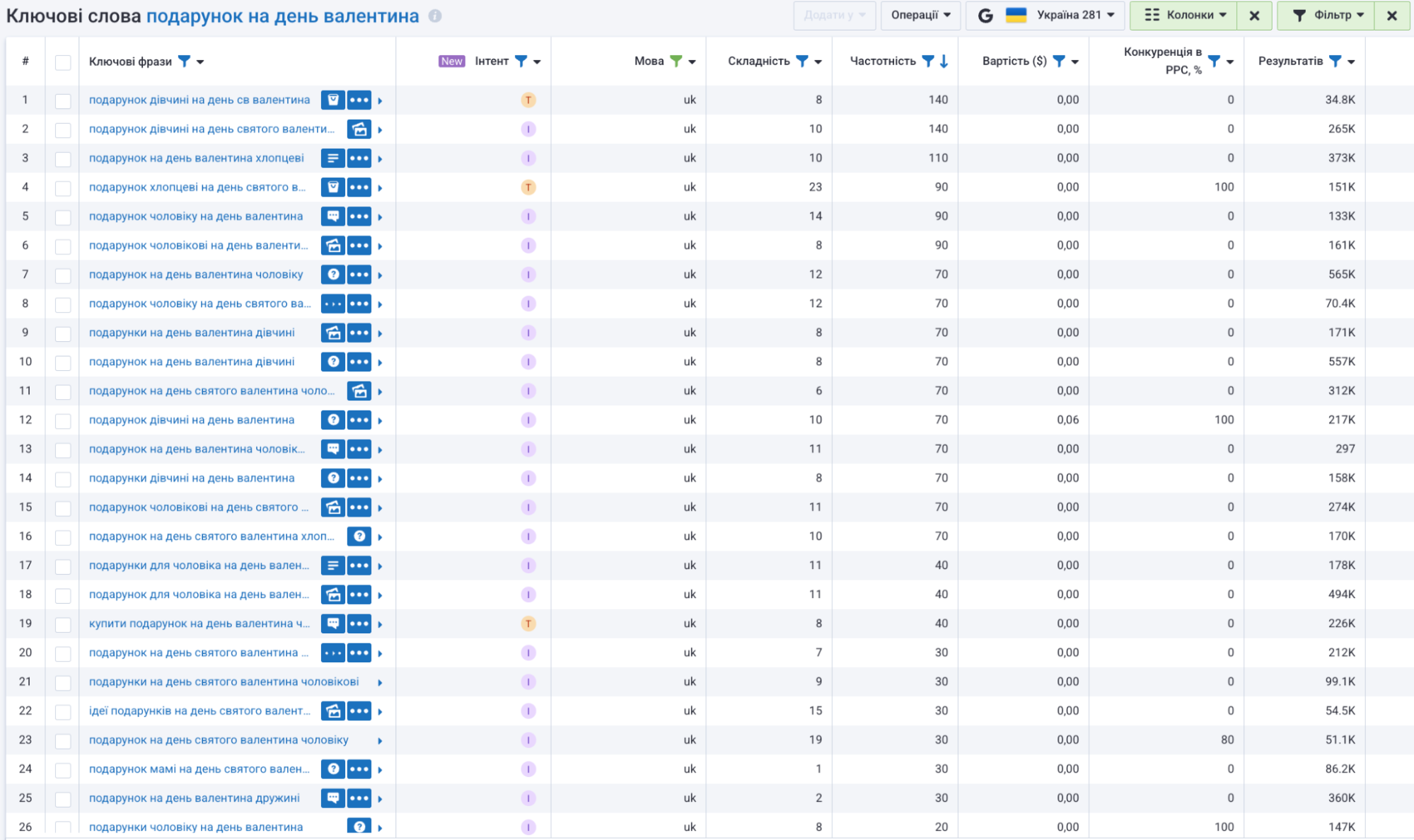Click the filter icon in Результатів column
Image resolution: width=1414 pixels, height=840 pixels.
(1335, 62)
